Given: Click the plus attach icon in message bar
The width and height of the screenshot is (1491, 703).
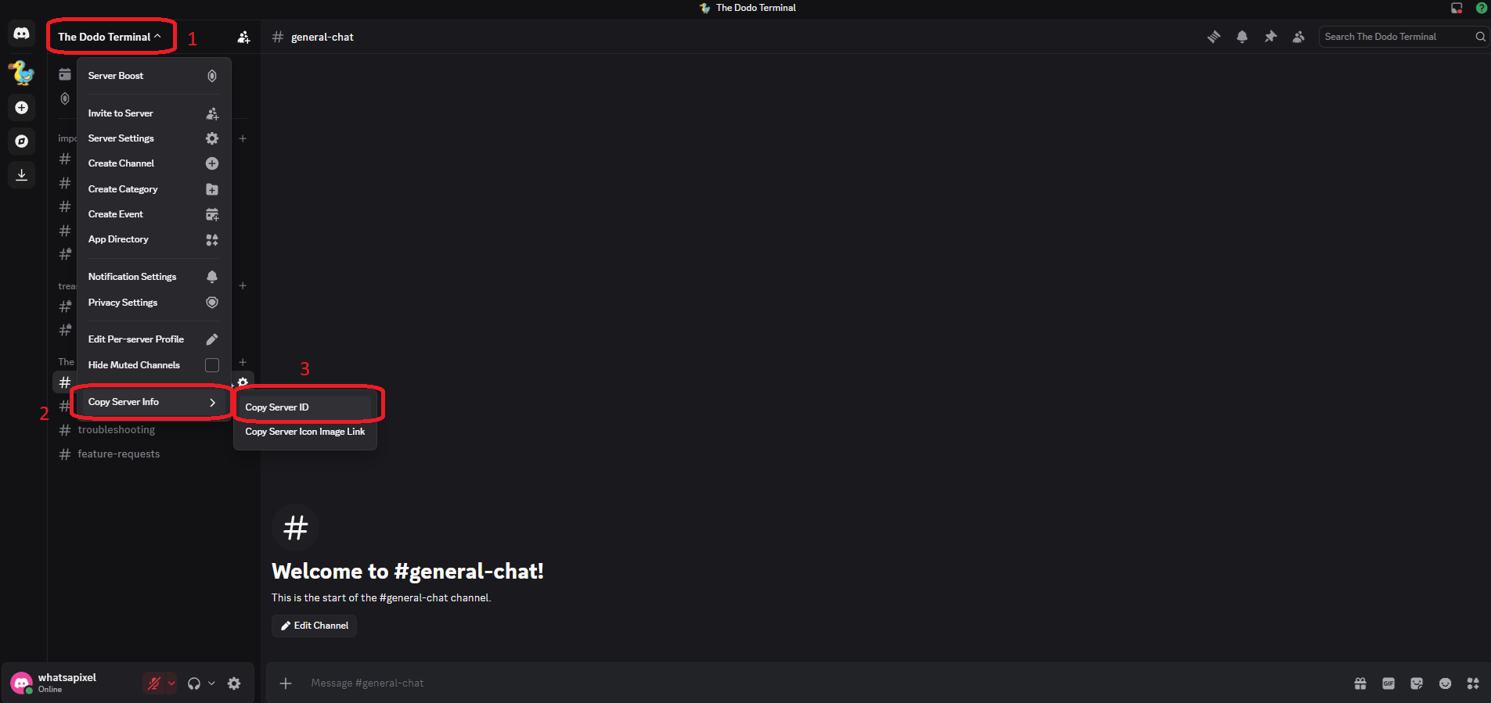Looking at the screenshot, I should click(x=286, y=683).
